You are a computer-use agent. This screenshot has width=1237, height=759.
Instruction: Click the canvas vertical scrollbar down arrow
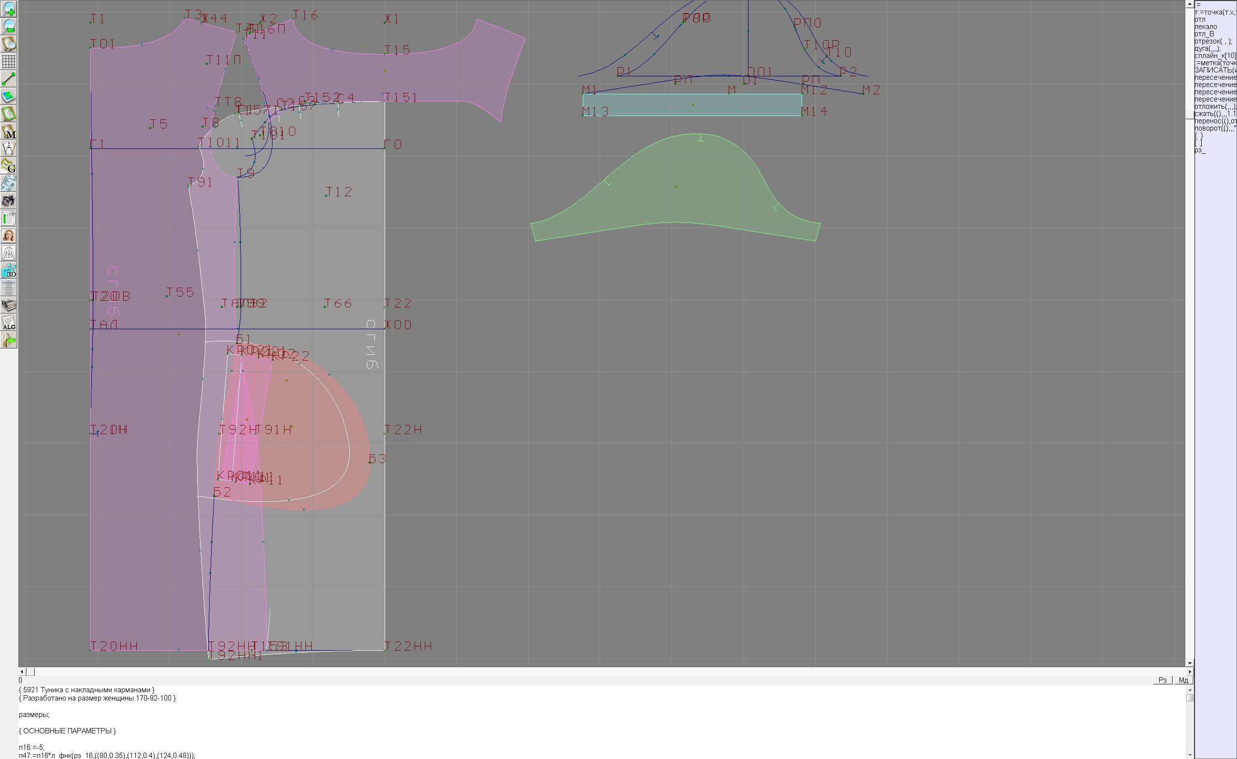coord(1189,663)
